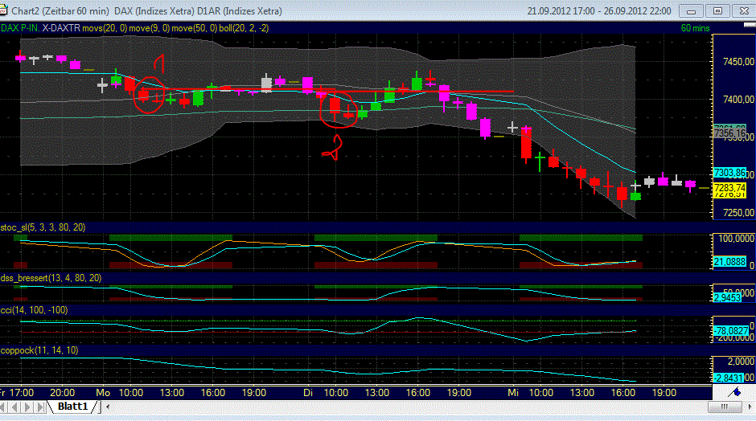Image resolution: width=756 pixels, height=421 pixels.
Task: Click the right arrow of horizontal scrollbar
Action: pos(750,407)
